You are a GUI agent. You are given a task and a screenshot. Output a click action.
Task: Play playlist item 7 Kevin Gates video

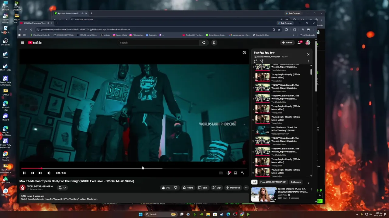[x=281, y=88]
